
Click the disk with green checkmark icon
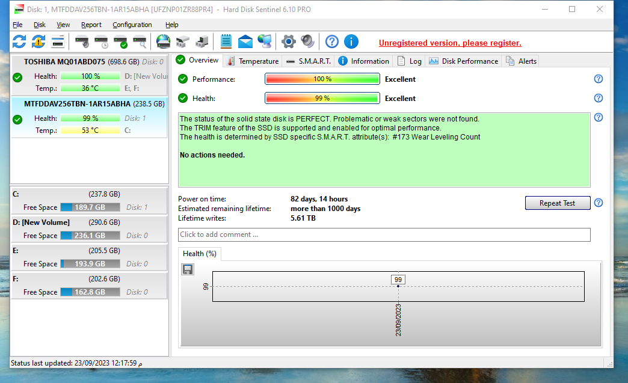pyautogui.click(x=120, y=41)
